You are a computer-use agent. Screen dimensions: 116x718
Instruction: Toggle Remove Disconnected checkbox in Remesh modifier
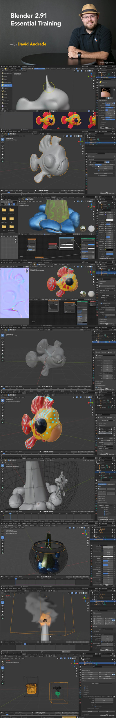[x=99, y=171]
